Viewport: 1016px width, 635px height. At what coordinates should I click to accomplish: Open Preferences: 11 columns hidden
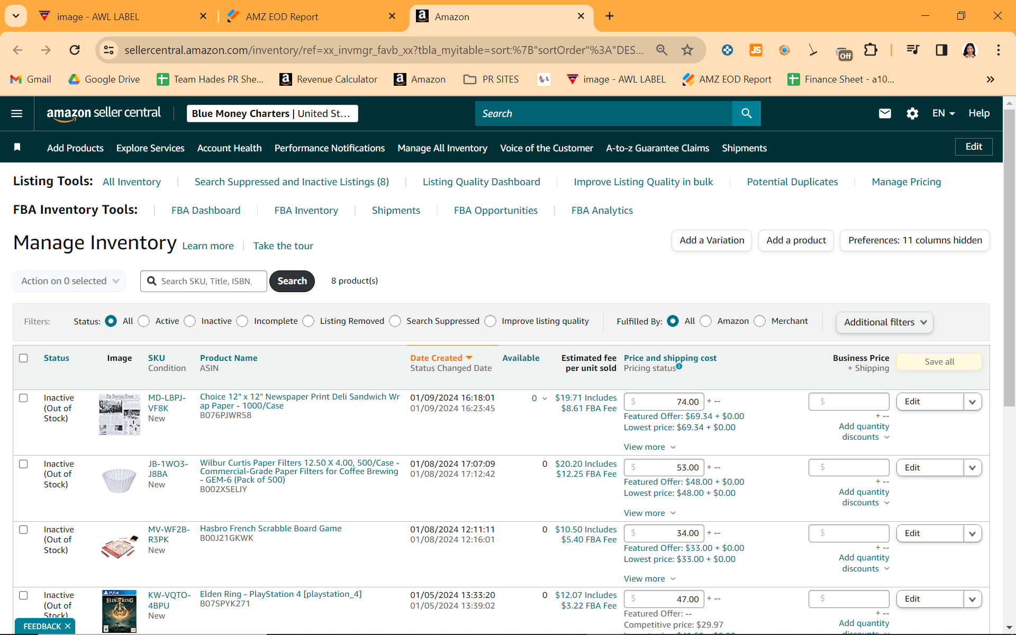pos(915,240)
